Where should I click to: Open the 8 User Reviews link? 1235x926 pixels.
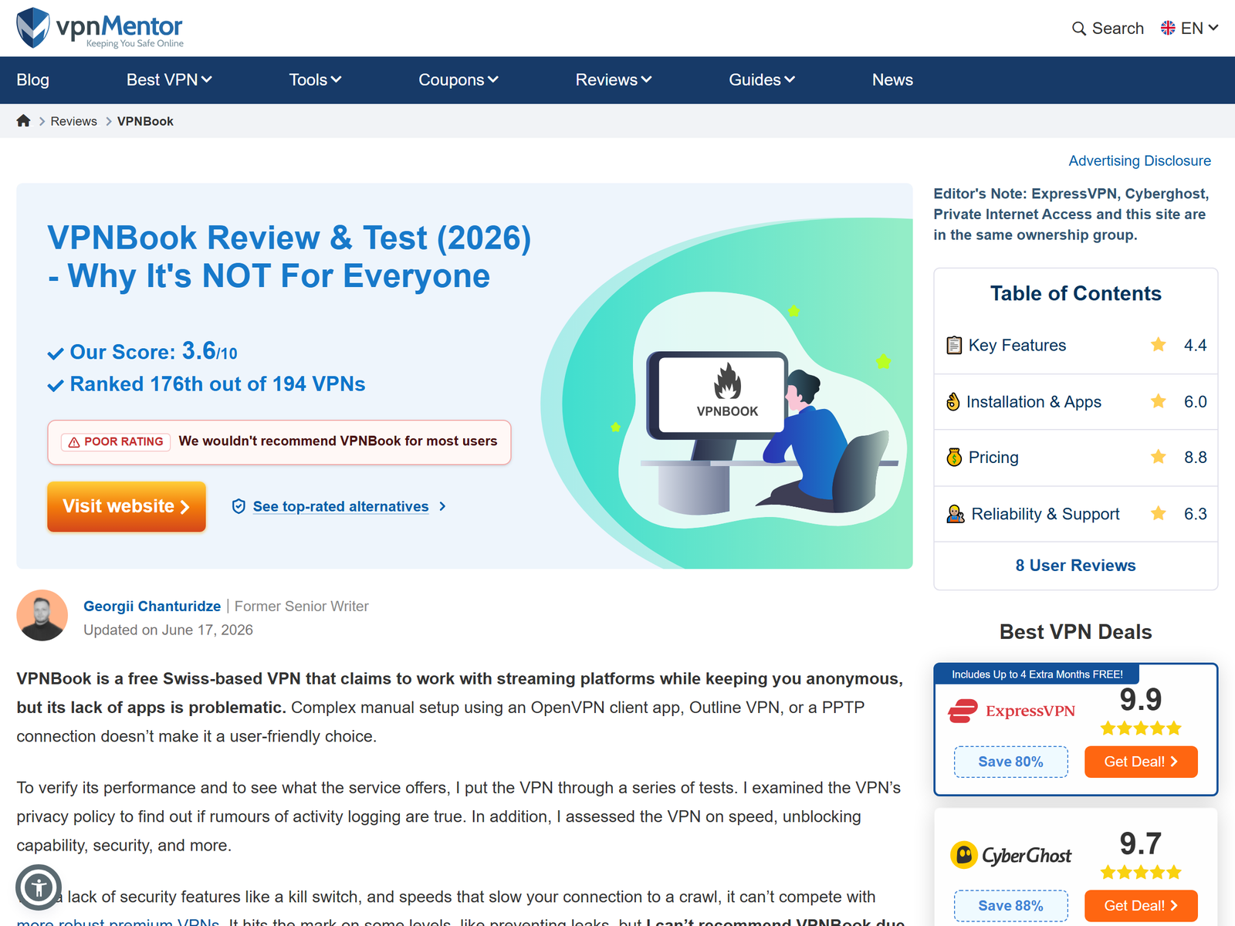[1075, 565]
